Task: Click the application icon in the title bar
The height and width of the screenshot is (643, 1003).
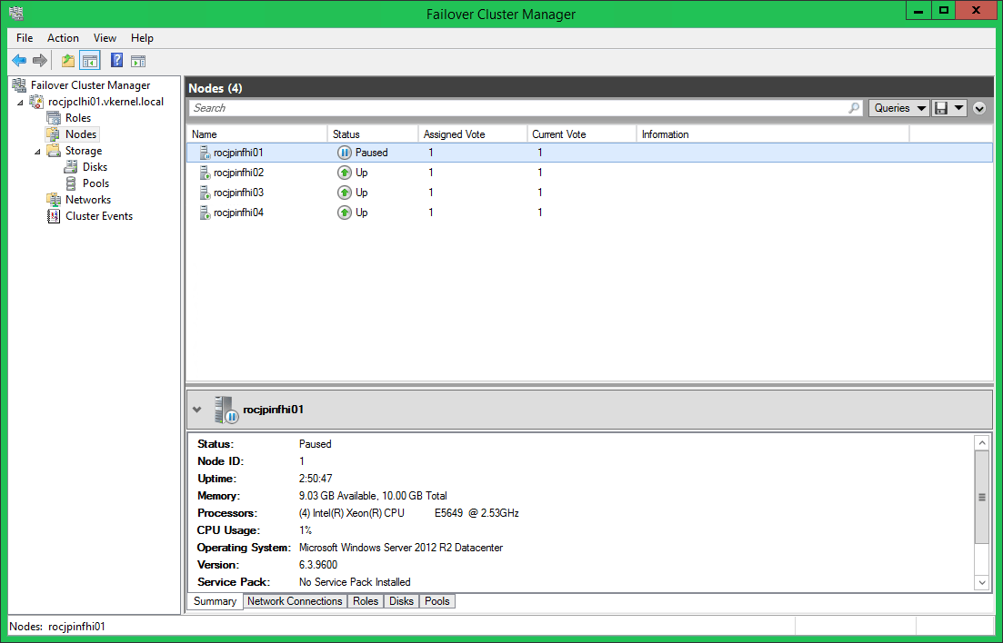Action: click(16, 13)
